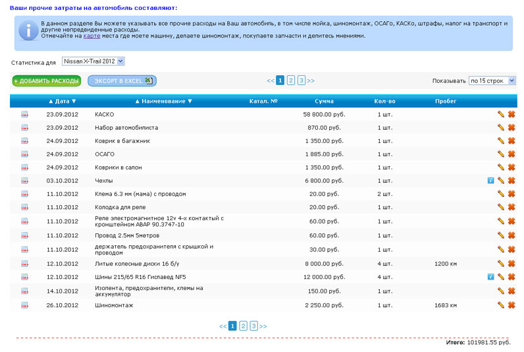The width and height of the screenshot is (524, 352).
Task: Open the 'карте' map link
Action: [x=92, y=36]
